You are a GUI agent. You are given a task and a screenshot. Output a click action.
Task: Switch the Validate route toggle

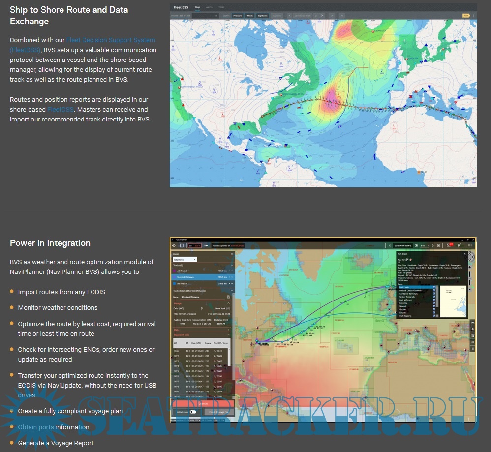[x=193, y=412]
